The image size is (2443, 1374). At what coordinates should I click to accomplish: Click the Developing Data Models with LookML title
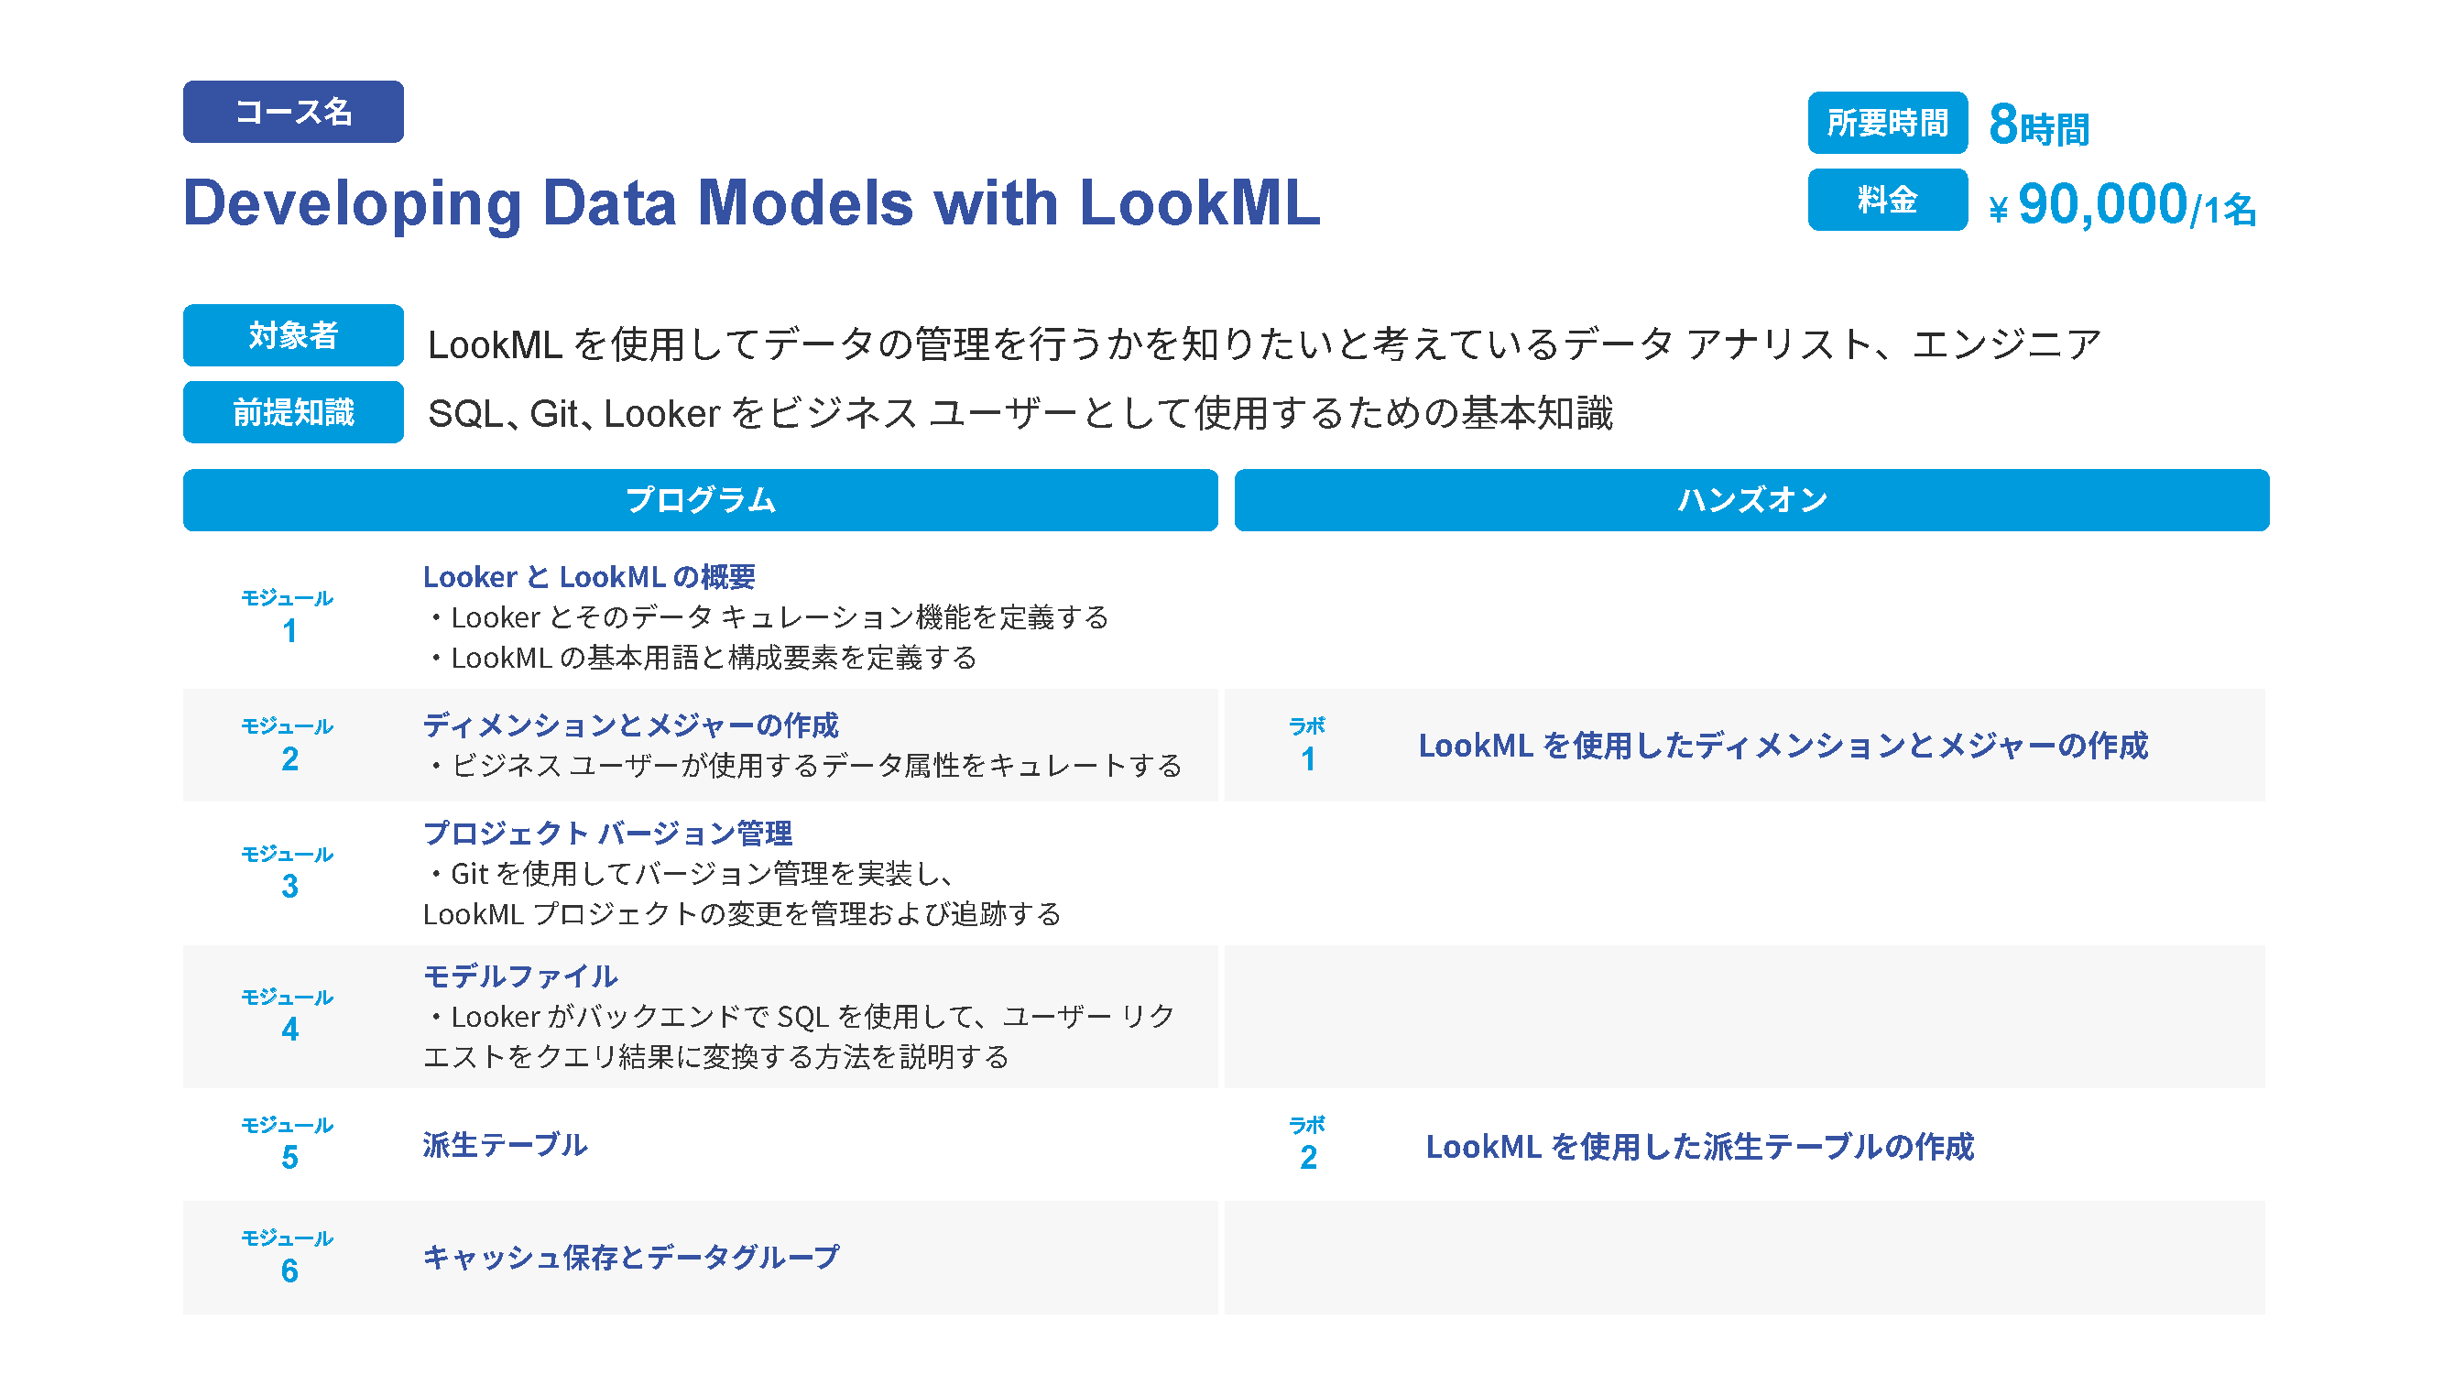coord(750,203)
